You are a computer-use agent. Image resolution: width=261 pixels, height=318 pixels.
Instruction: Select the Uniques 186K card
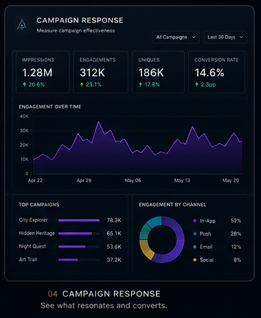[x=158, y=72]
